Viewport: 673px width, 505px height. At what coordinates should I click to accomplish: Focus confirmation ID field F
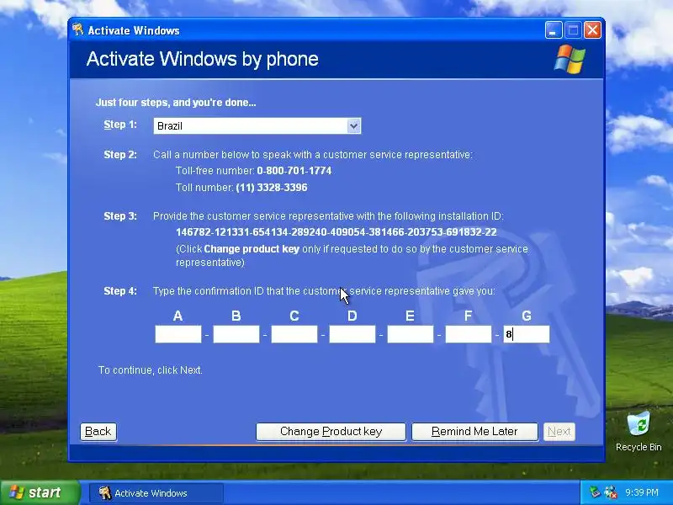[469, 334]
